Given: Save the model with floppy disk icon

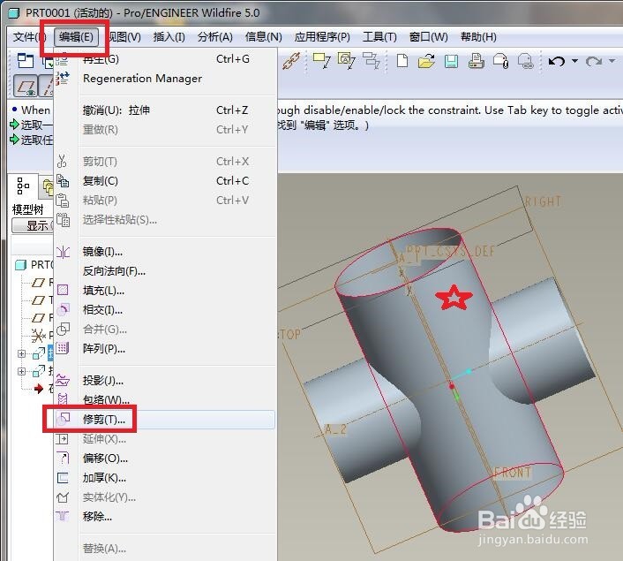Looking at the screenshot, I should [x=451, y=61].
